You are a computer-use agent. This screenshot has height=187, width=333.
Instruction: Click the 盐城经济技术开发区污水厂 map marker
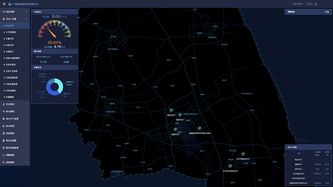pos(199,128)
